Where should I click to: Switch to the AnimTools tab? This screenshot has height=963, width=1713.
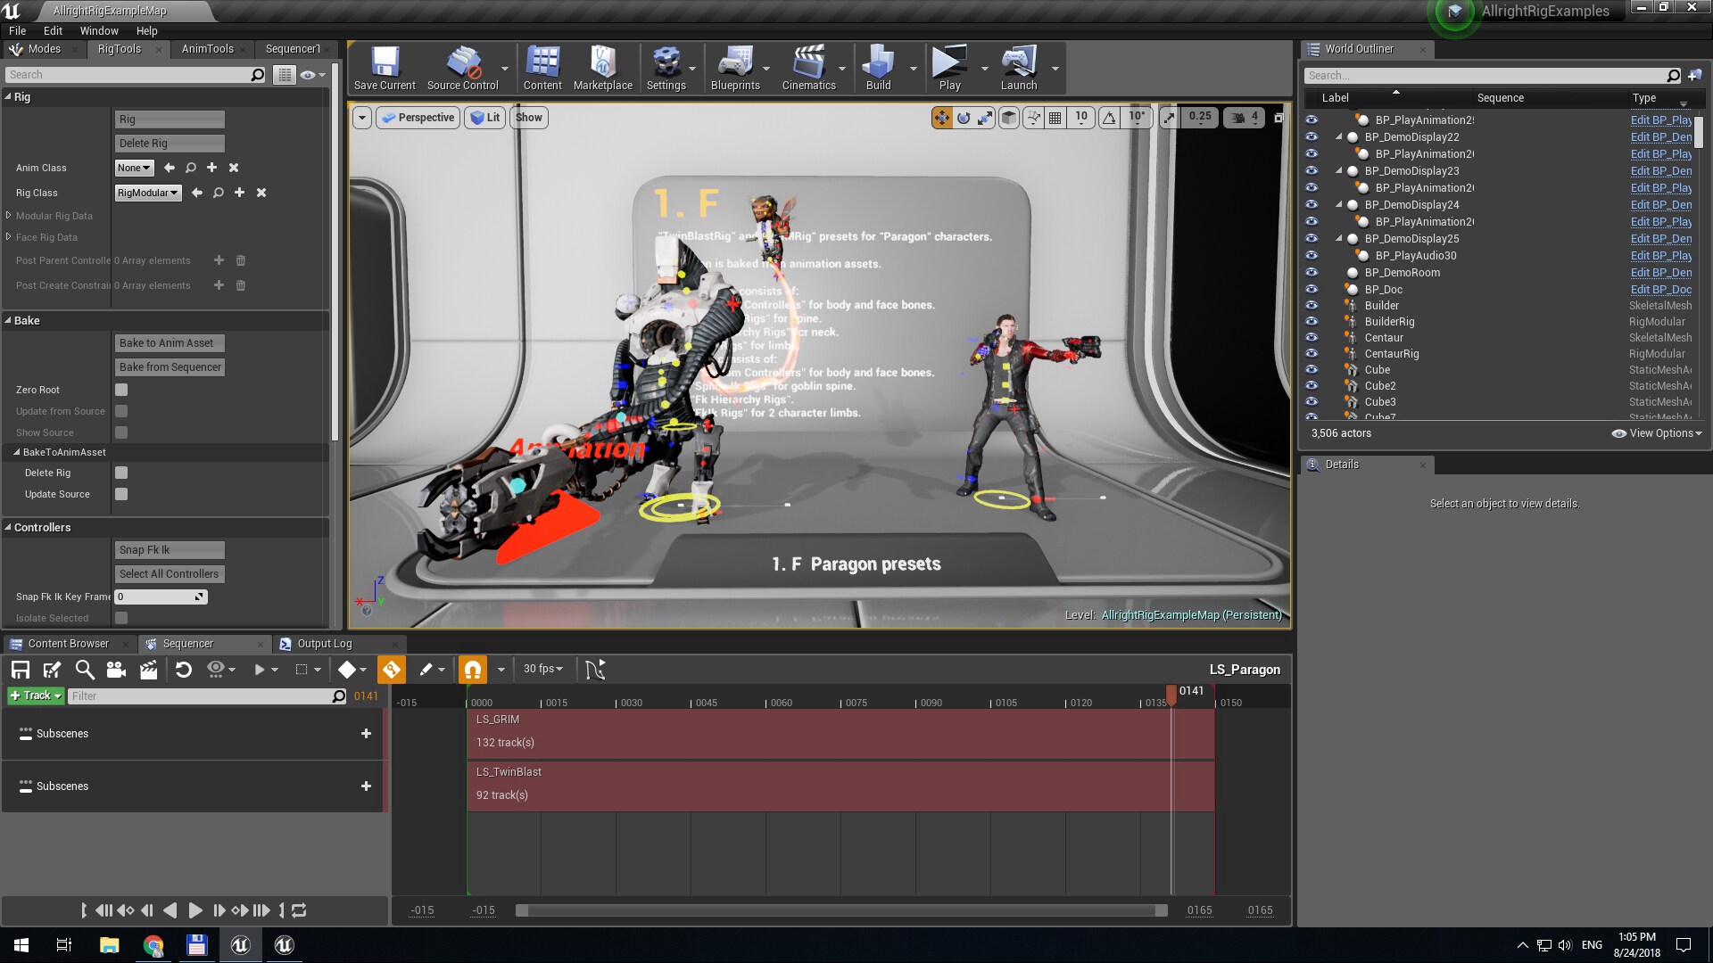tap(207, 49)
